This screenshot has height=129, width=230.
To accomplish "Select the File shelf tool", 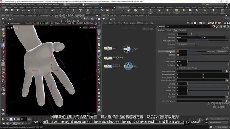I will pos(107,11).
